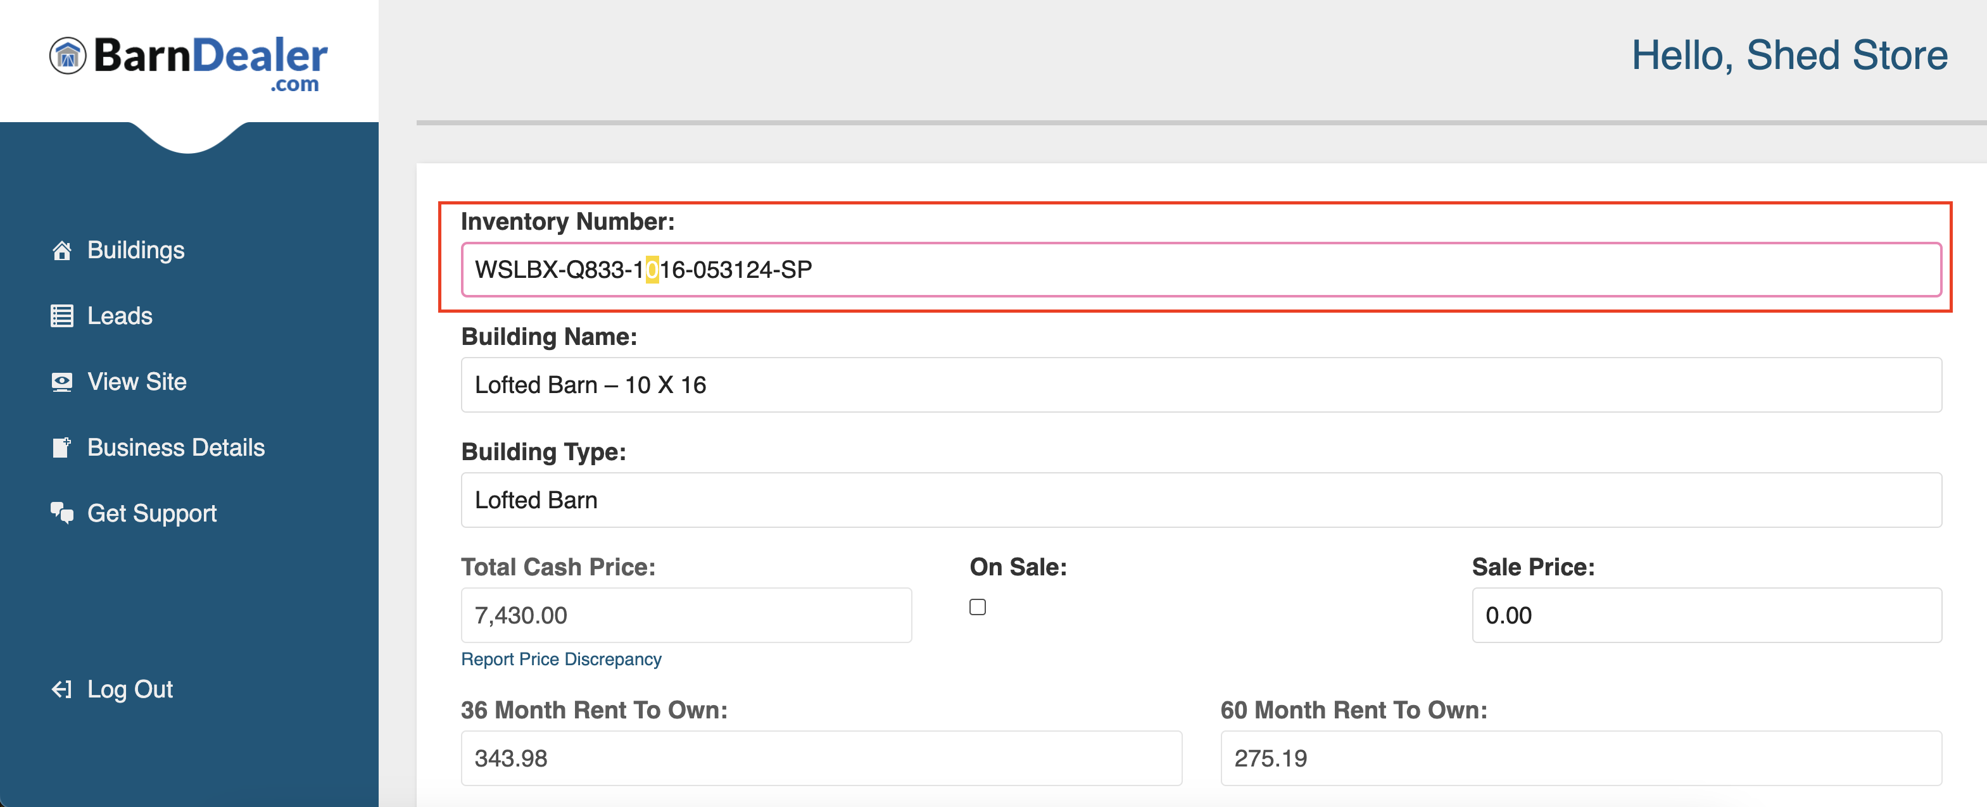Click the Business Details document icon
This screenshot has height=807, width=1987.
point(61,447)
